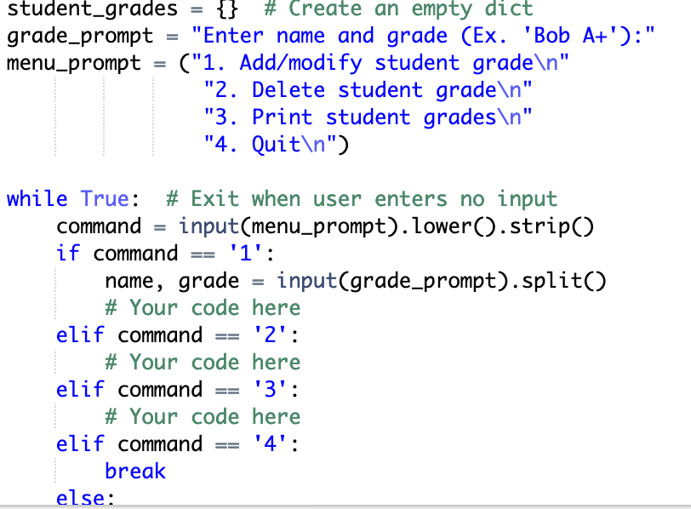Image resolution: width=691 pixels, height=509 pixels.
Task: Click the input function call on command line
Action: click(x=213, y=226)
